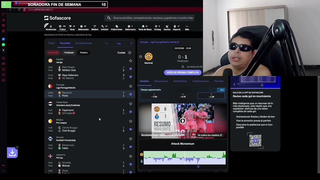The width and height of the screenshot is (320, 180).
Task: Go back with the browser back arrow
Action: pos(10,9)
